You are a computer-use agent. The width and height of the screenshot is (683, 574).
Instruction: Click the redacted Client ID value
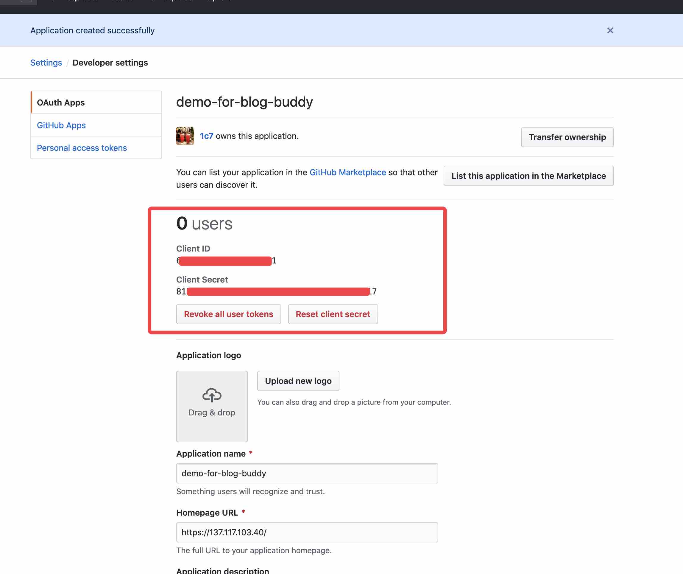pyautogui.click(x=226, y=261)
